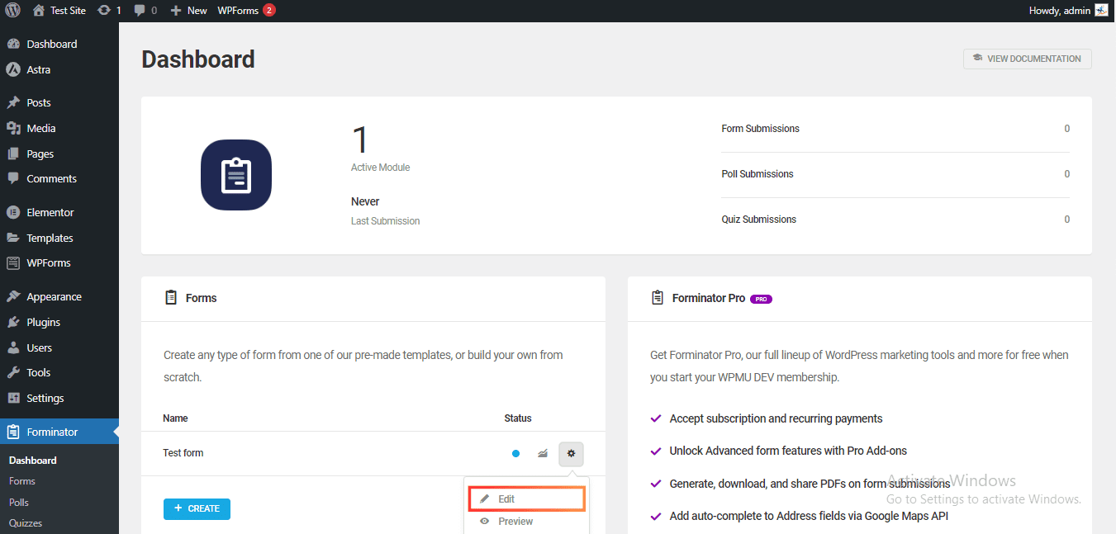
Task: Expand the New menu in the admin bar
Action: click(188, 10)
